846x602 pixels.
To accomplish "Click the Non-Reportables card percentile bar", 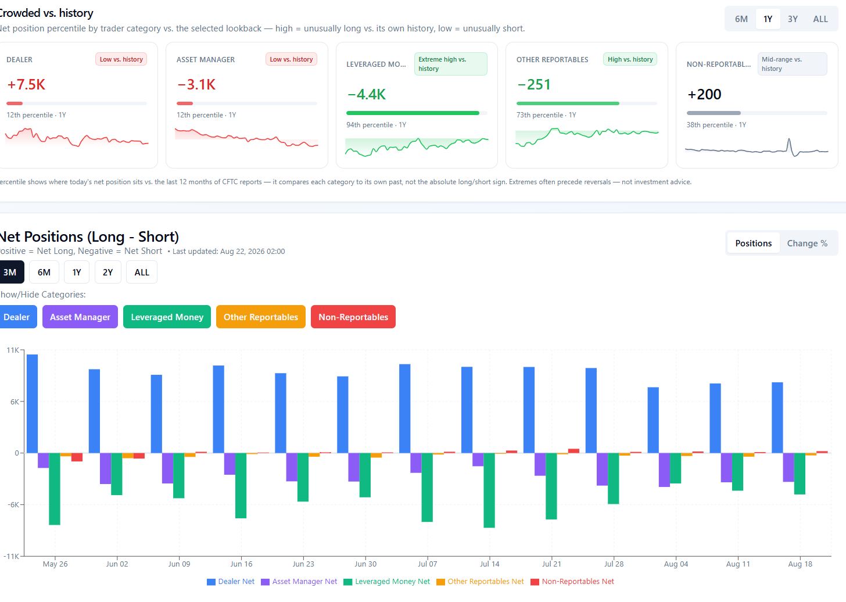I will click(757, 113).
